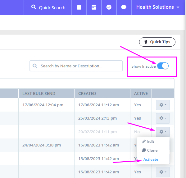This screenshot has width=186, height=178.
Task: Collapse gear dropdown of the inactive row
Action: point(163,132)
